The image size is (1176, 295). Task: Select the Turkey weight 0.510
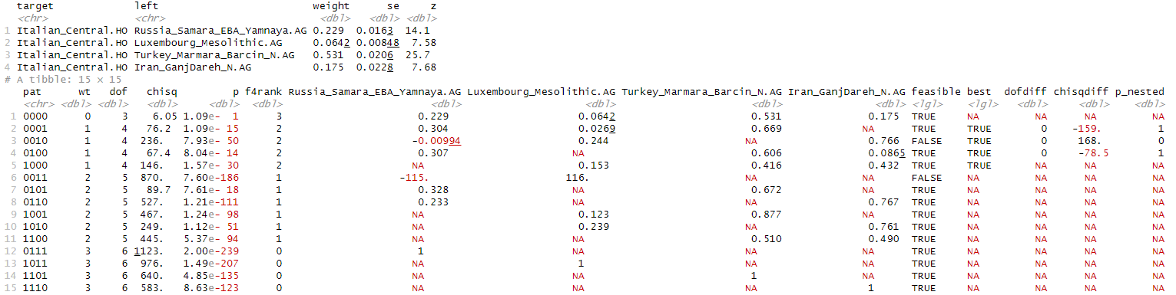pyautogui.click(x=767, y=238)
